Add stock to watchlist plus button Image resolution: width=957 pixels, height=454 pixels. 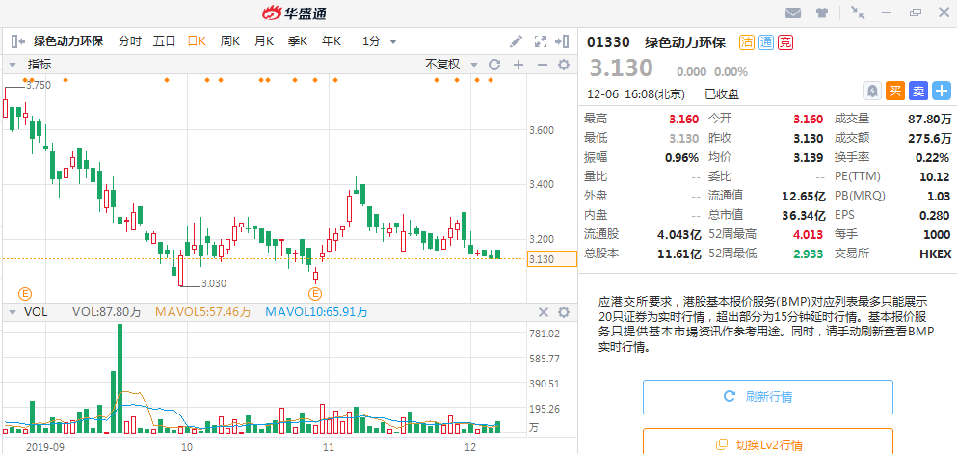pos(942,92)
